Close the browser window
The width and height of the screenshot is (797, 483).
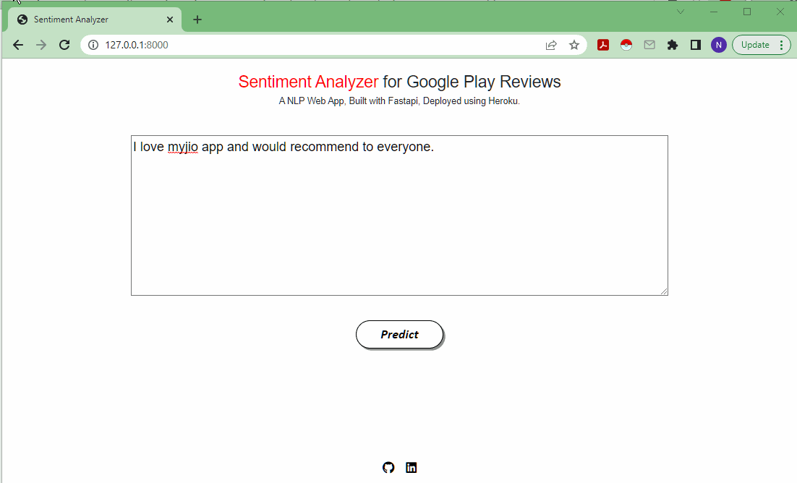click(x=780, y=12)
